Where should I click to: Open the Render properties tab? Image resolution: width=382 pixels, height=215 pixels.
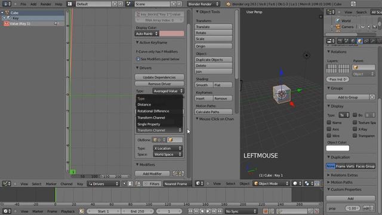click(x=340, y=41)
